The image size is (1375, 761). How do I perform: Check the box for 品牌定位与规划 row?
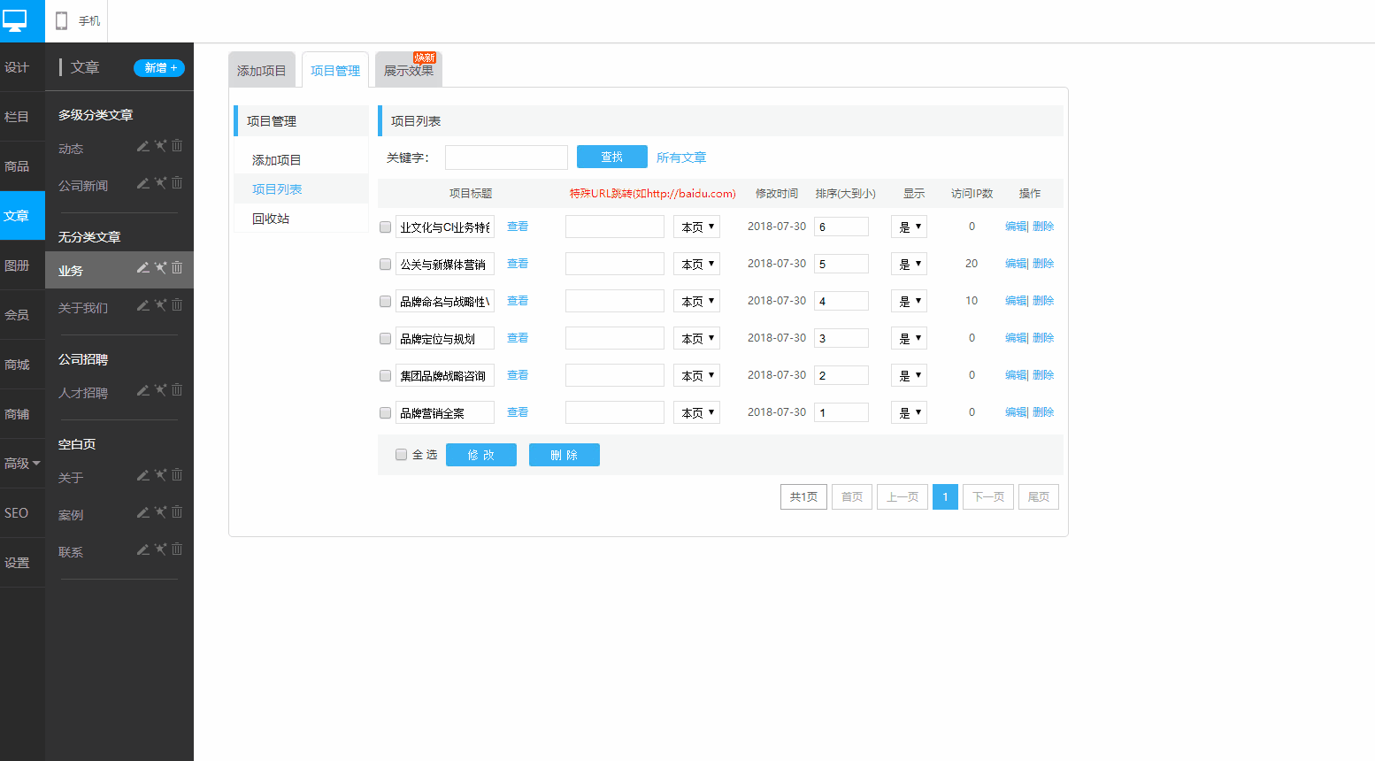385,339
